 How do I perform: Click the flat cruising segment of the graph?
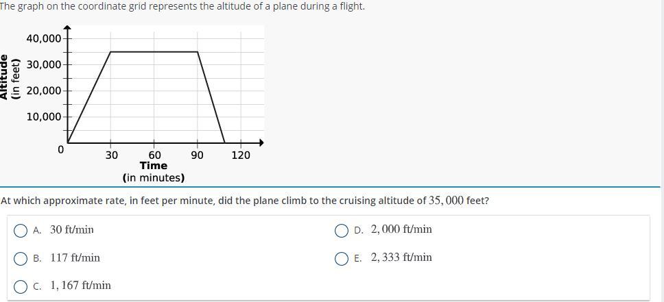[x=154, y=51]
